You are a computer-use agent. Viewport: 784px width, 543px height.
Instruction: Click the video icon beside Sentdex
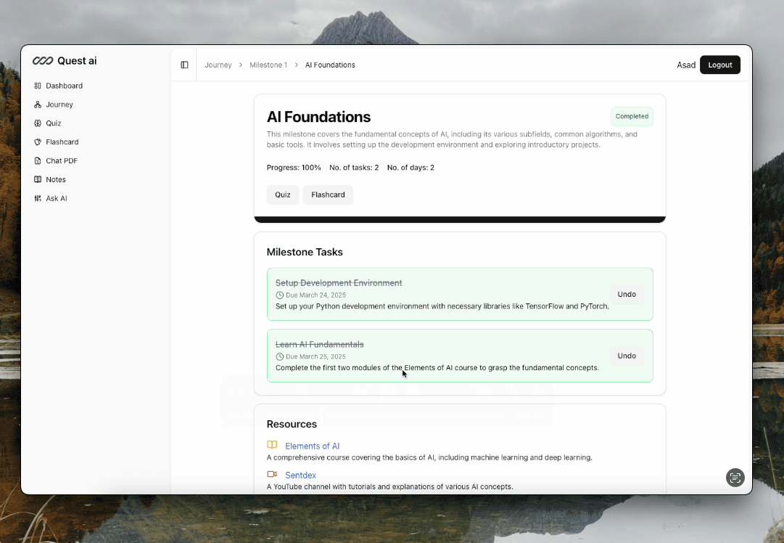click(x=272, y=473)
